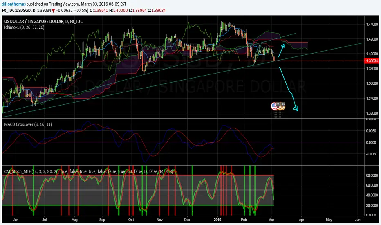Click the red 1.39034 current price tag
The height and width of the screenshot is (225, 381).
pyautogui.click(x=372, y=61)
